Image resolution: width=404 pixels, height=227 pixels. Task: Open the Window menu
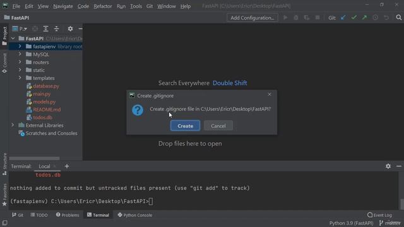pyautogui.click(x=167, y=6)
